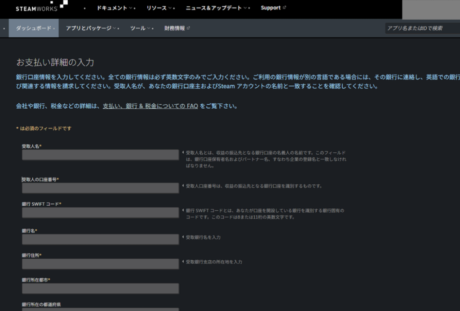
Task: Click the gray account block at top right
Action: (x=430, y=10)
